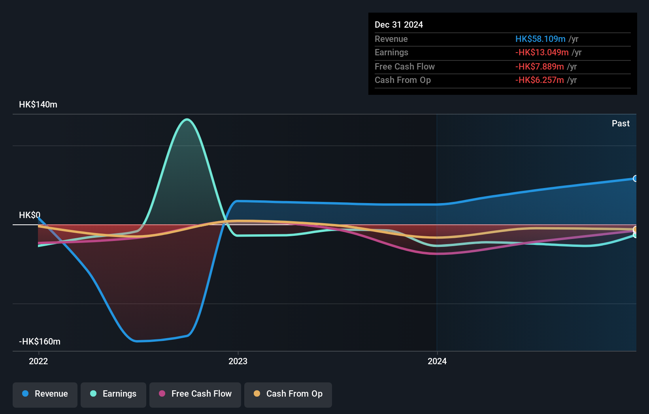
Task: Click the Revenue endpoint marker on the chart
Action: (635, 179)
